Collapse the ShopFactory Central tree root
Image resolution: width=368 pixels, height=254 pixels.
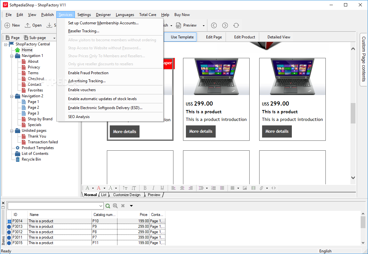(6, 44)
